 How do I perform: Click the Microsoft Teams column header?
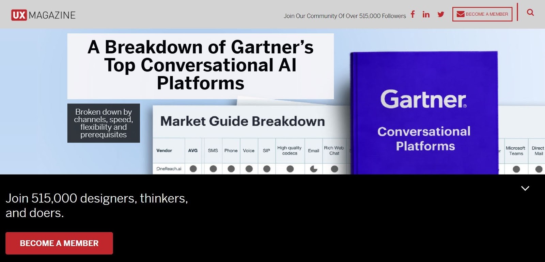(x=516, y=151)
